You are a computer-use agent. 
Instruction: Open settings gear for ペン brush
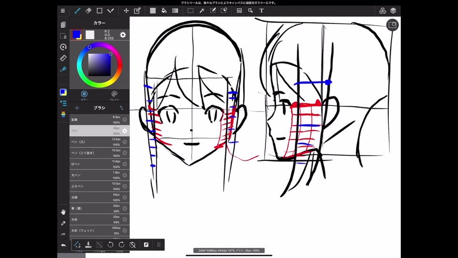(x=125, y=131)
